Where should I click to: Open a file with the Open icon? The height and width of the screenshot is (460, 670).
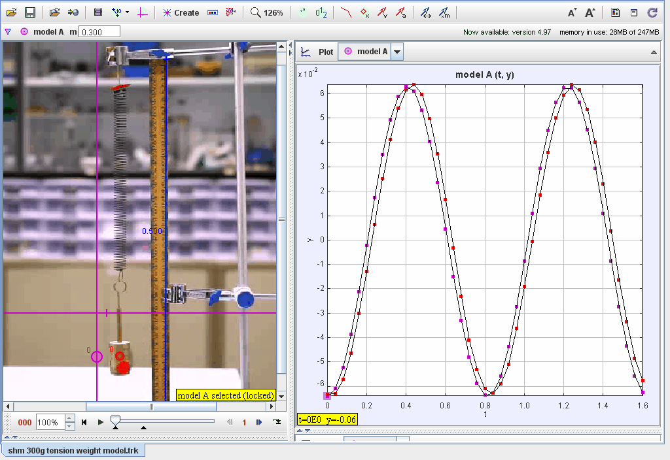12,12
